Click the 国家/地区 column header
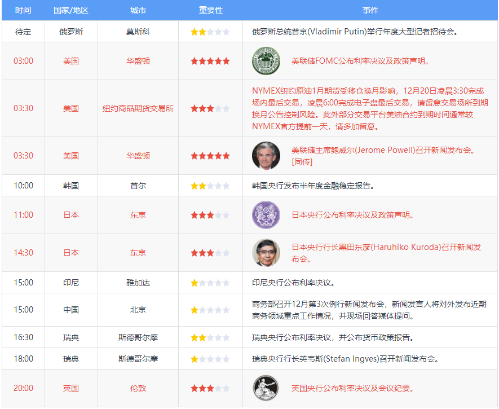The height and width of the screenshot is (409, 499). coord(71,10)
